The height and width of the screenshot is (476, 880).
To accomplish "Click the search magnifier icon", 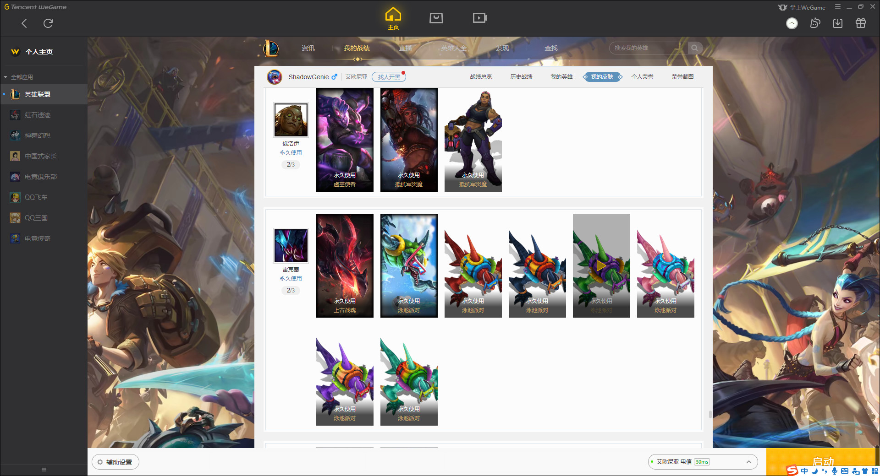I will pyautogui.click(x=695, y=48).
